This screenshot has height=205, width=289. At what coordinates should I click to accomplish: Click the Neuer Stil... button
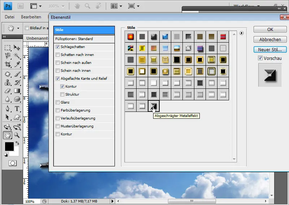pyautogui.click(x=270, y=49)
